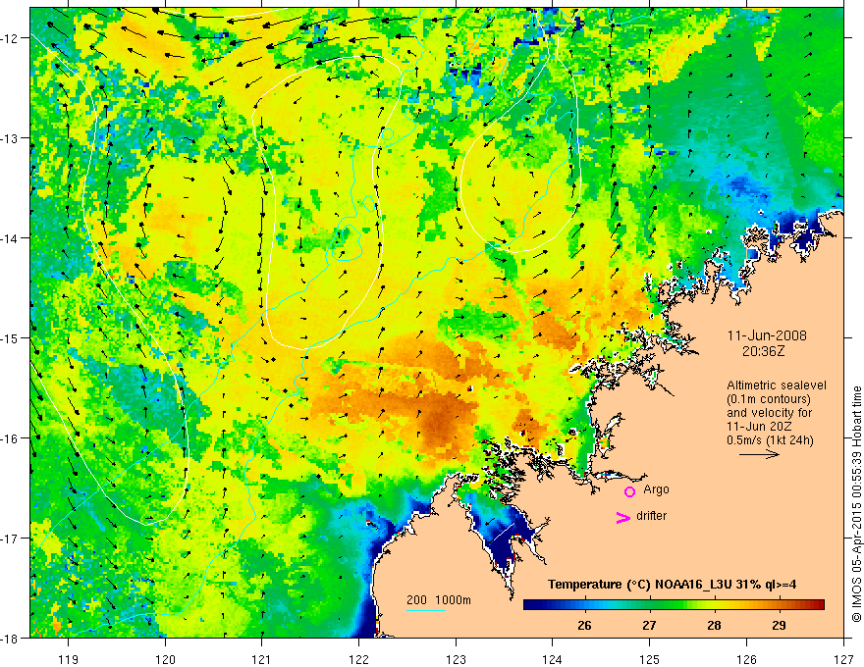This screenshot has width=864, height=667.
Task: Click the 29 tick label on colorbar
Action: [x=779, y=625]
